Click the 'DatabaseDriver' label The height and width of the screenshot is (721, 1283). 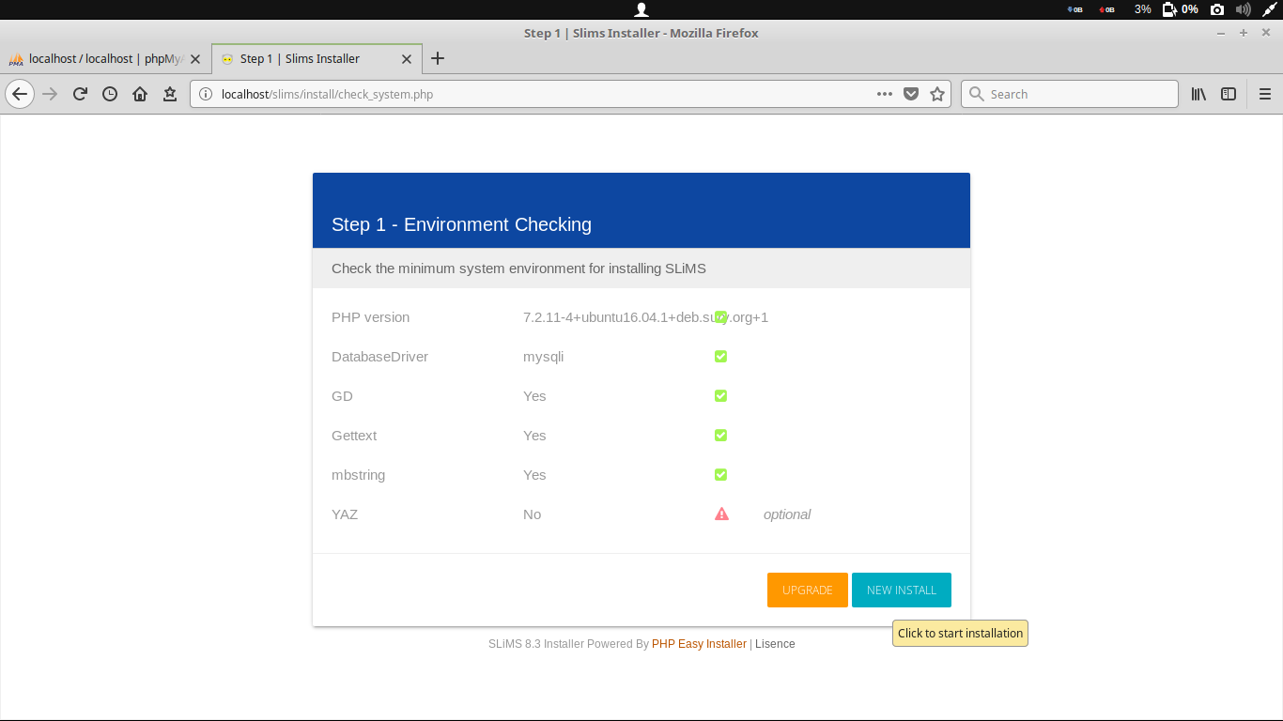(x=379, y=357)
